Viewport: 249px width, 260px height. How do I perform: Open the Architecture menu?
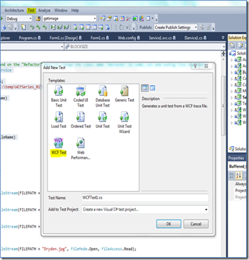[14, 10]
